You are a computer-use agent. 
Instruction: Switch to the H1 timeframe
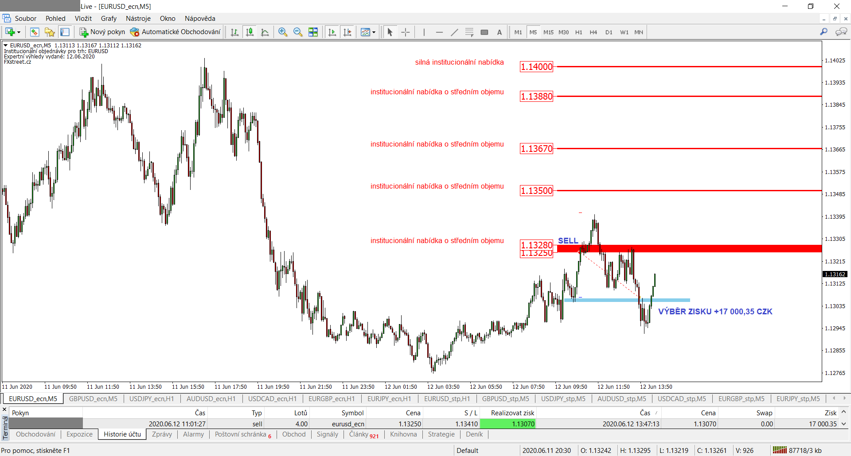point(578,32)
